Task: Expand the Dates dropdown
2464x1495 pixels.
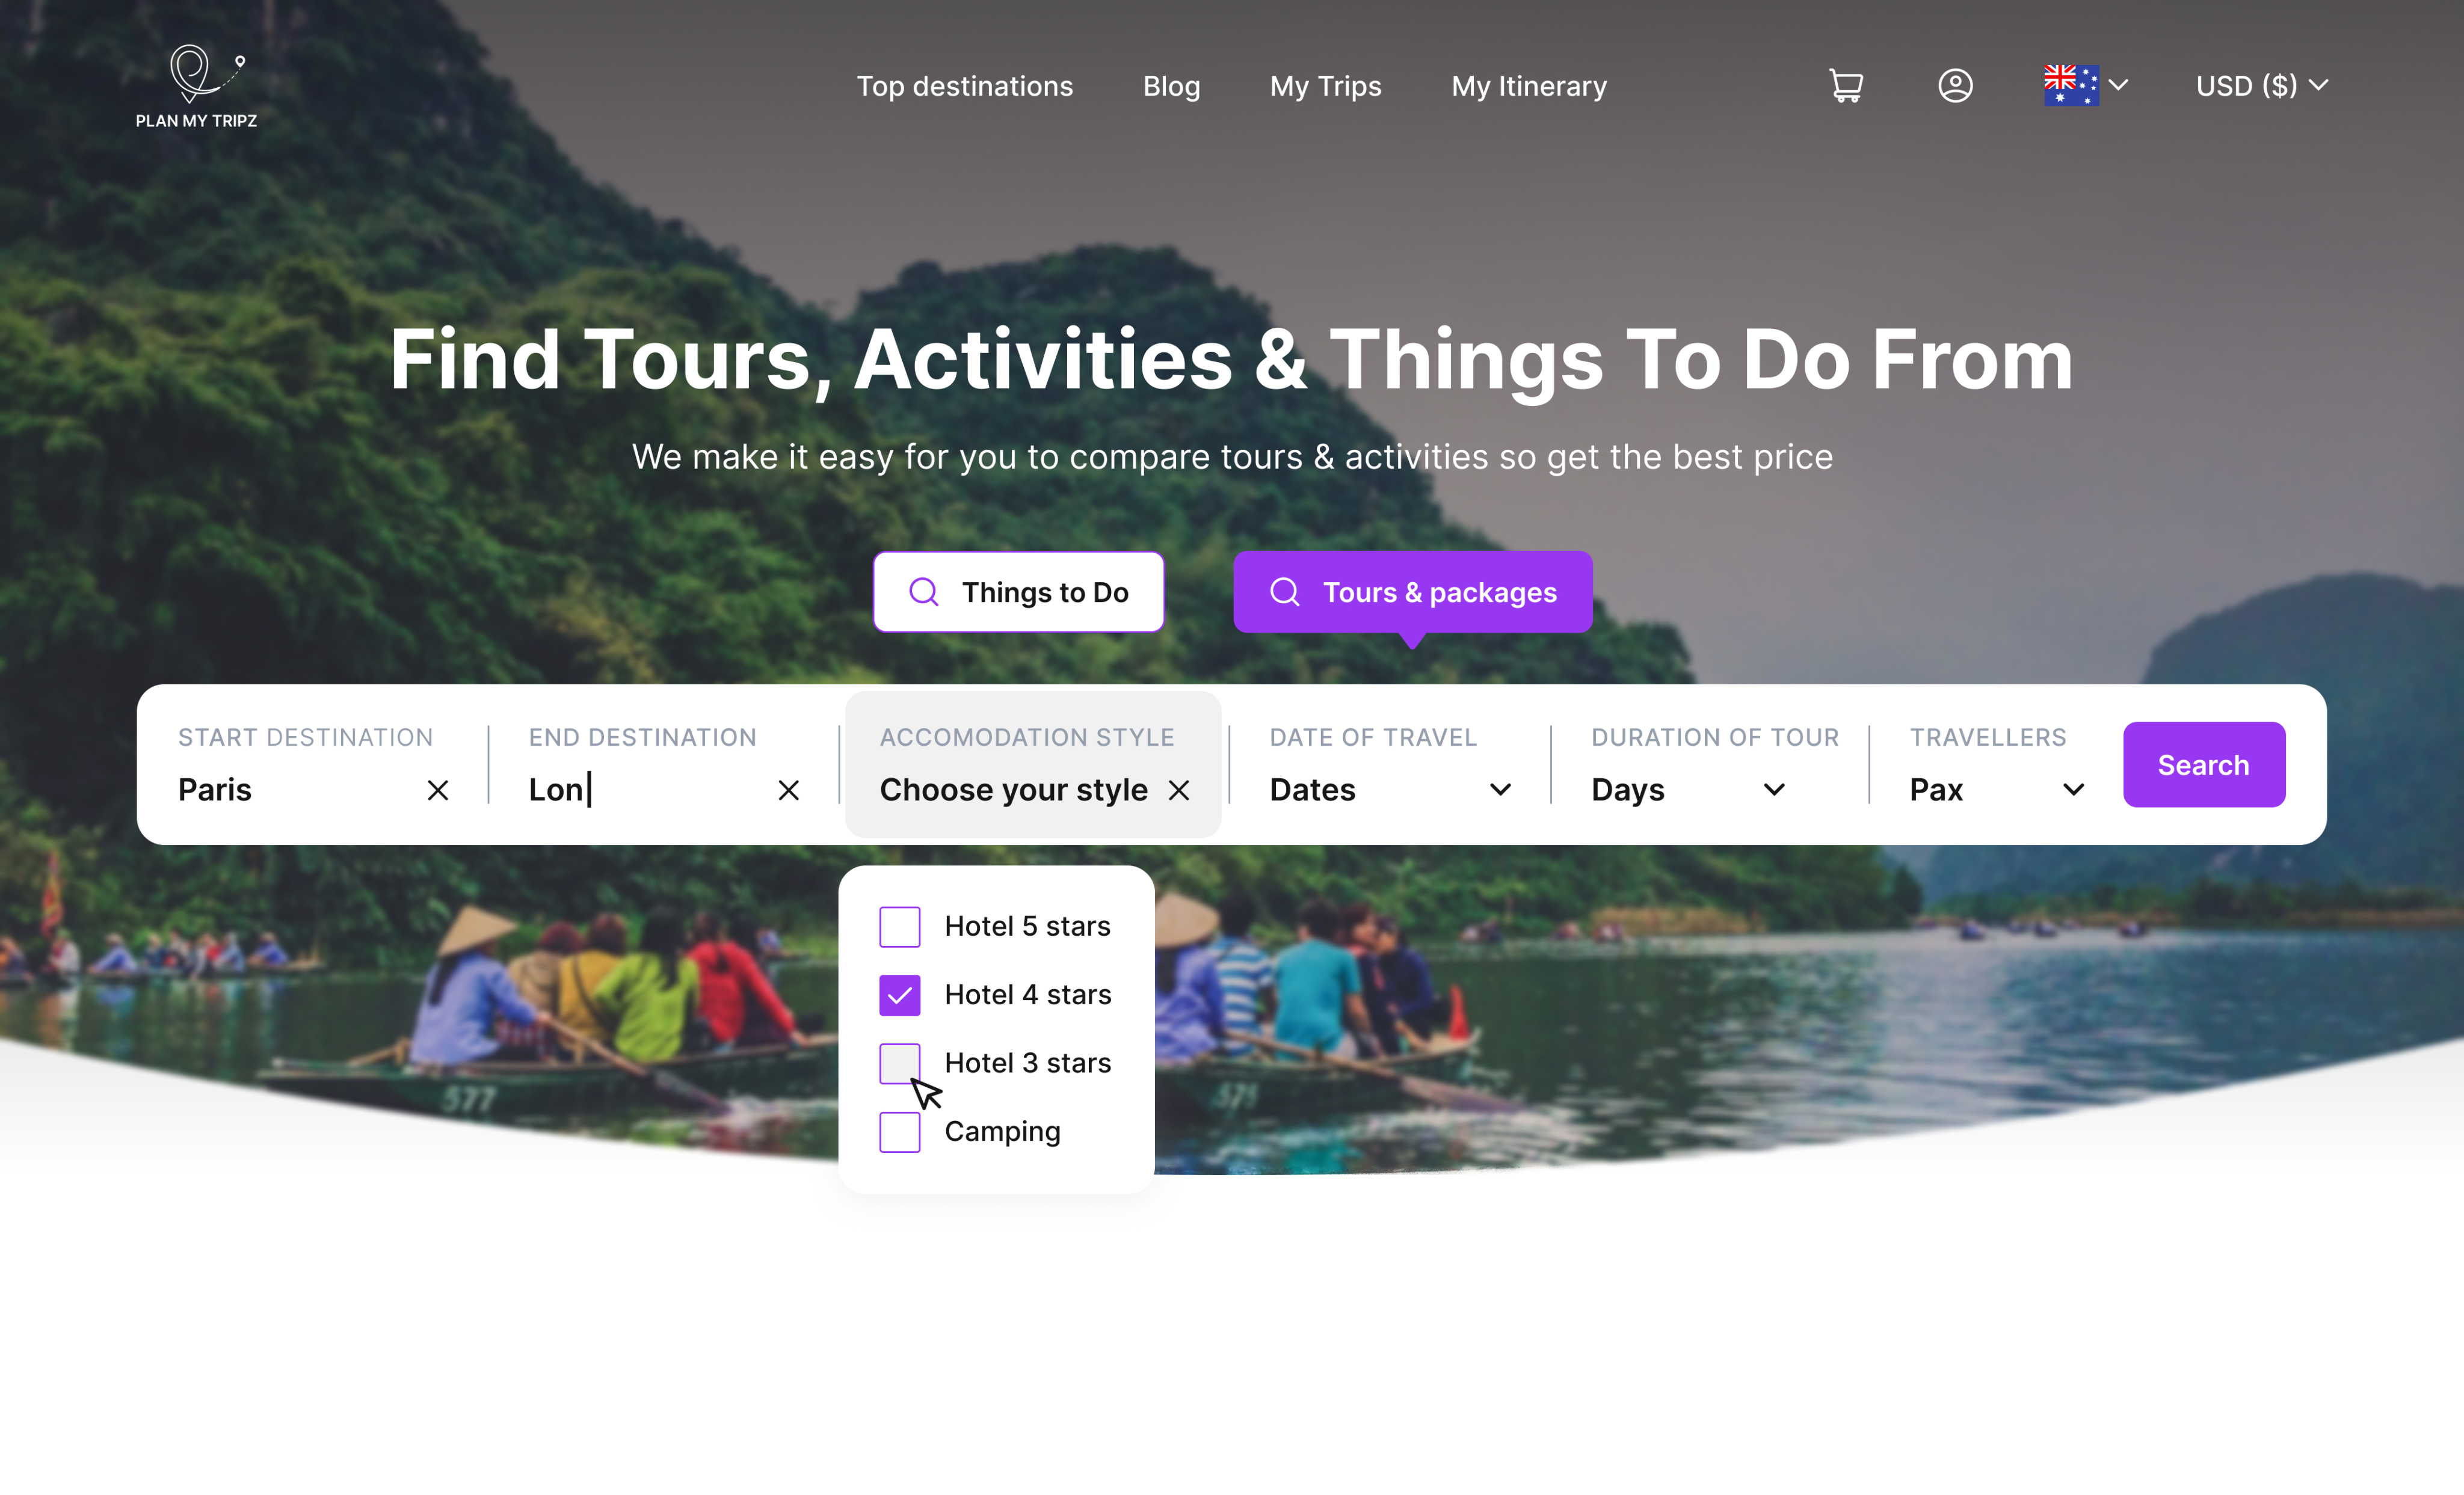Action: tap(1390, 790)
